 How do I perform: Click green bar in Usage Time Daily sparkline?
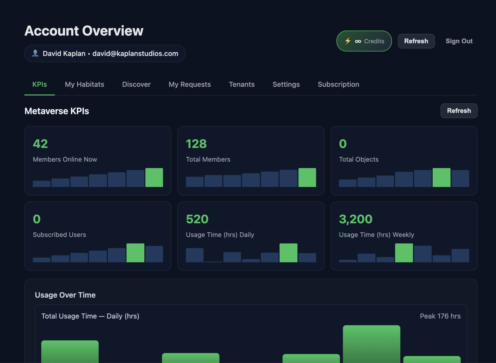click(288, 253)
